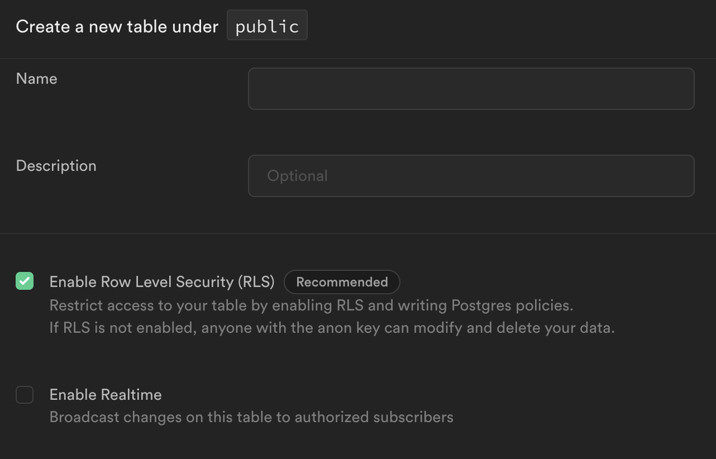Click the Enable Row Level Security label

(x=162, y=282)
